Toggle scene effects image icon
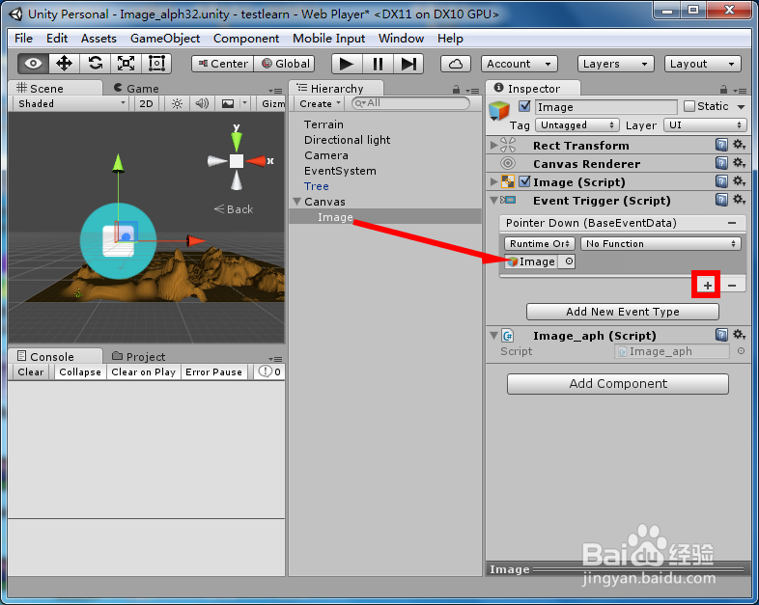 (228, 103)
